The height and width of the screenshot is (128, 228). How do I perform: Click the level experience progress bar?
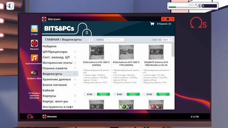coord(183,7)
